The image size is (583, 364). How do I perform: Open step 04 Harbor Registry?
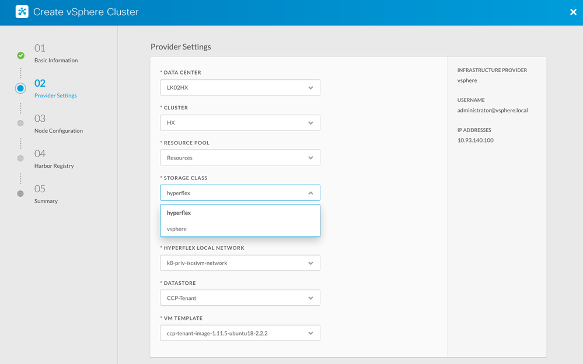(54, 159)
